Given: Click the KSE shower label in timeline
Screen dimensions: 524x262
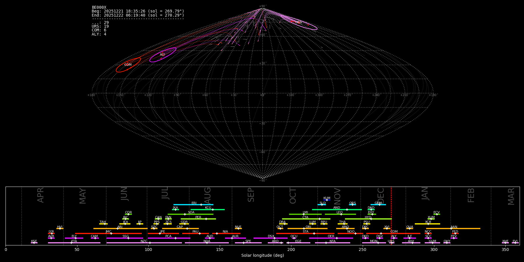Looking at the screenshot, I should tap(34, 241).
